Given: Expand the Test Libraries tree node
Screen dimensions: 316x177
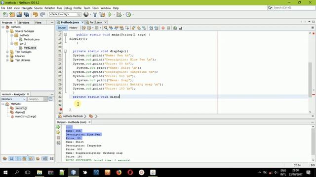Looking at the screenshot, I should [7, 60].
